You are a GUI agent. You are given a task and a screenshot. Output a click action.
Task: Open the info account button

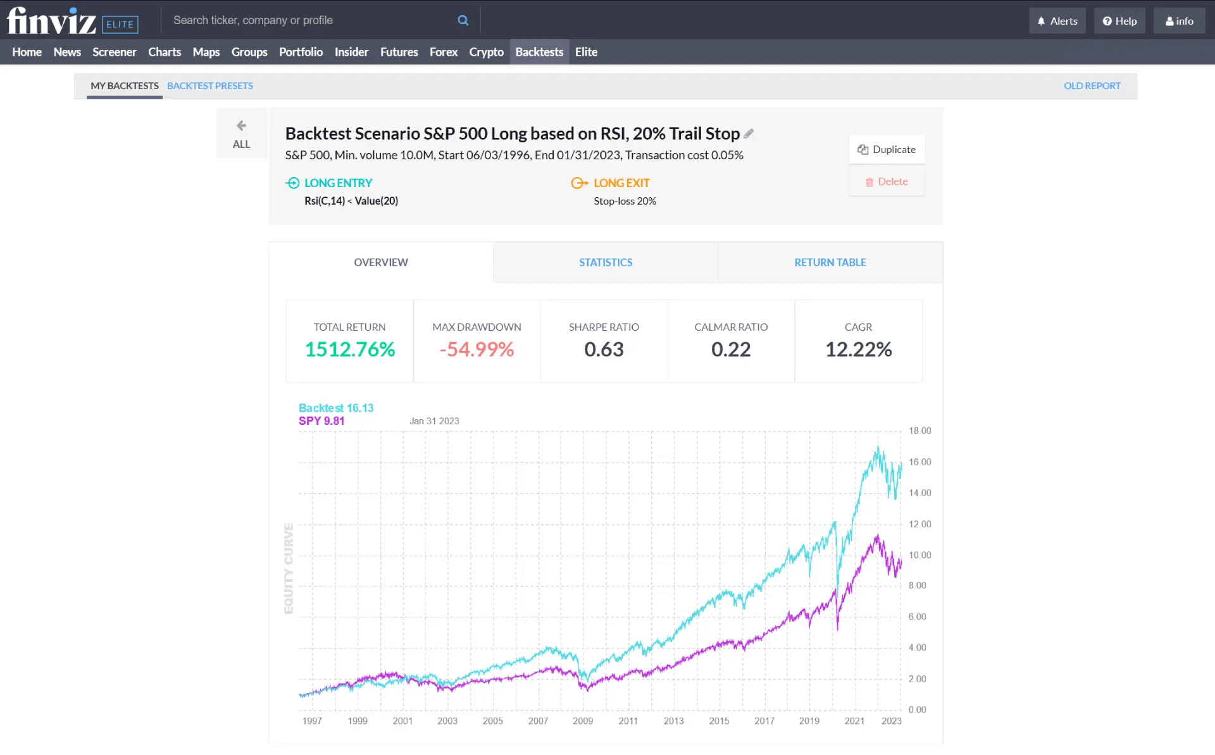point(1180,21)
